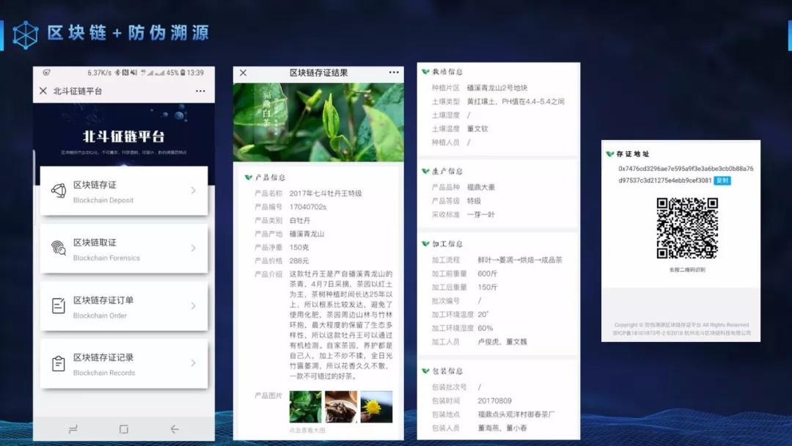Click processing flow 鲜叶→萎凋→烘焙→成品茶

[520, 260]
